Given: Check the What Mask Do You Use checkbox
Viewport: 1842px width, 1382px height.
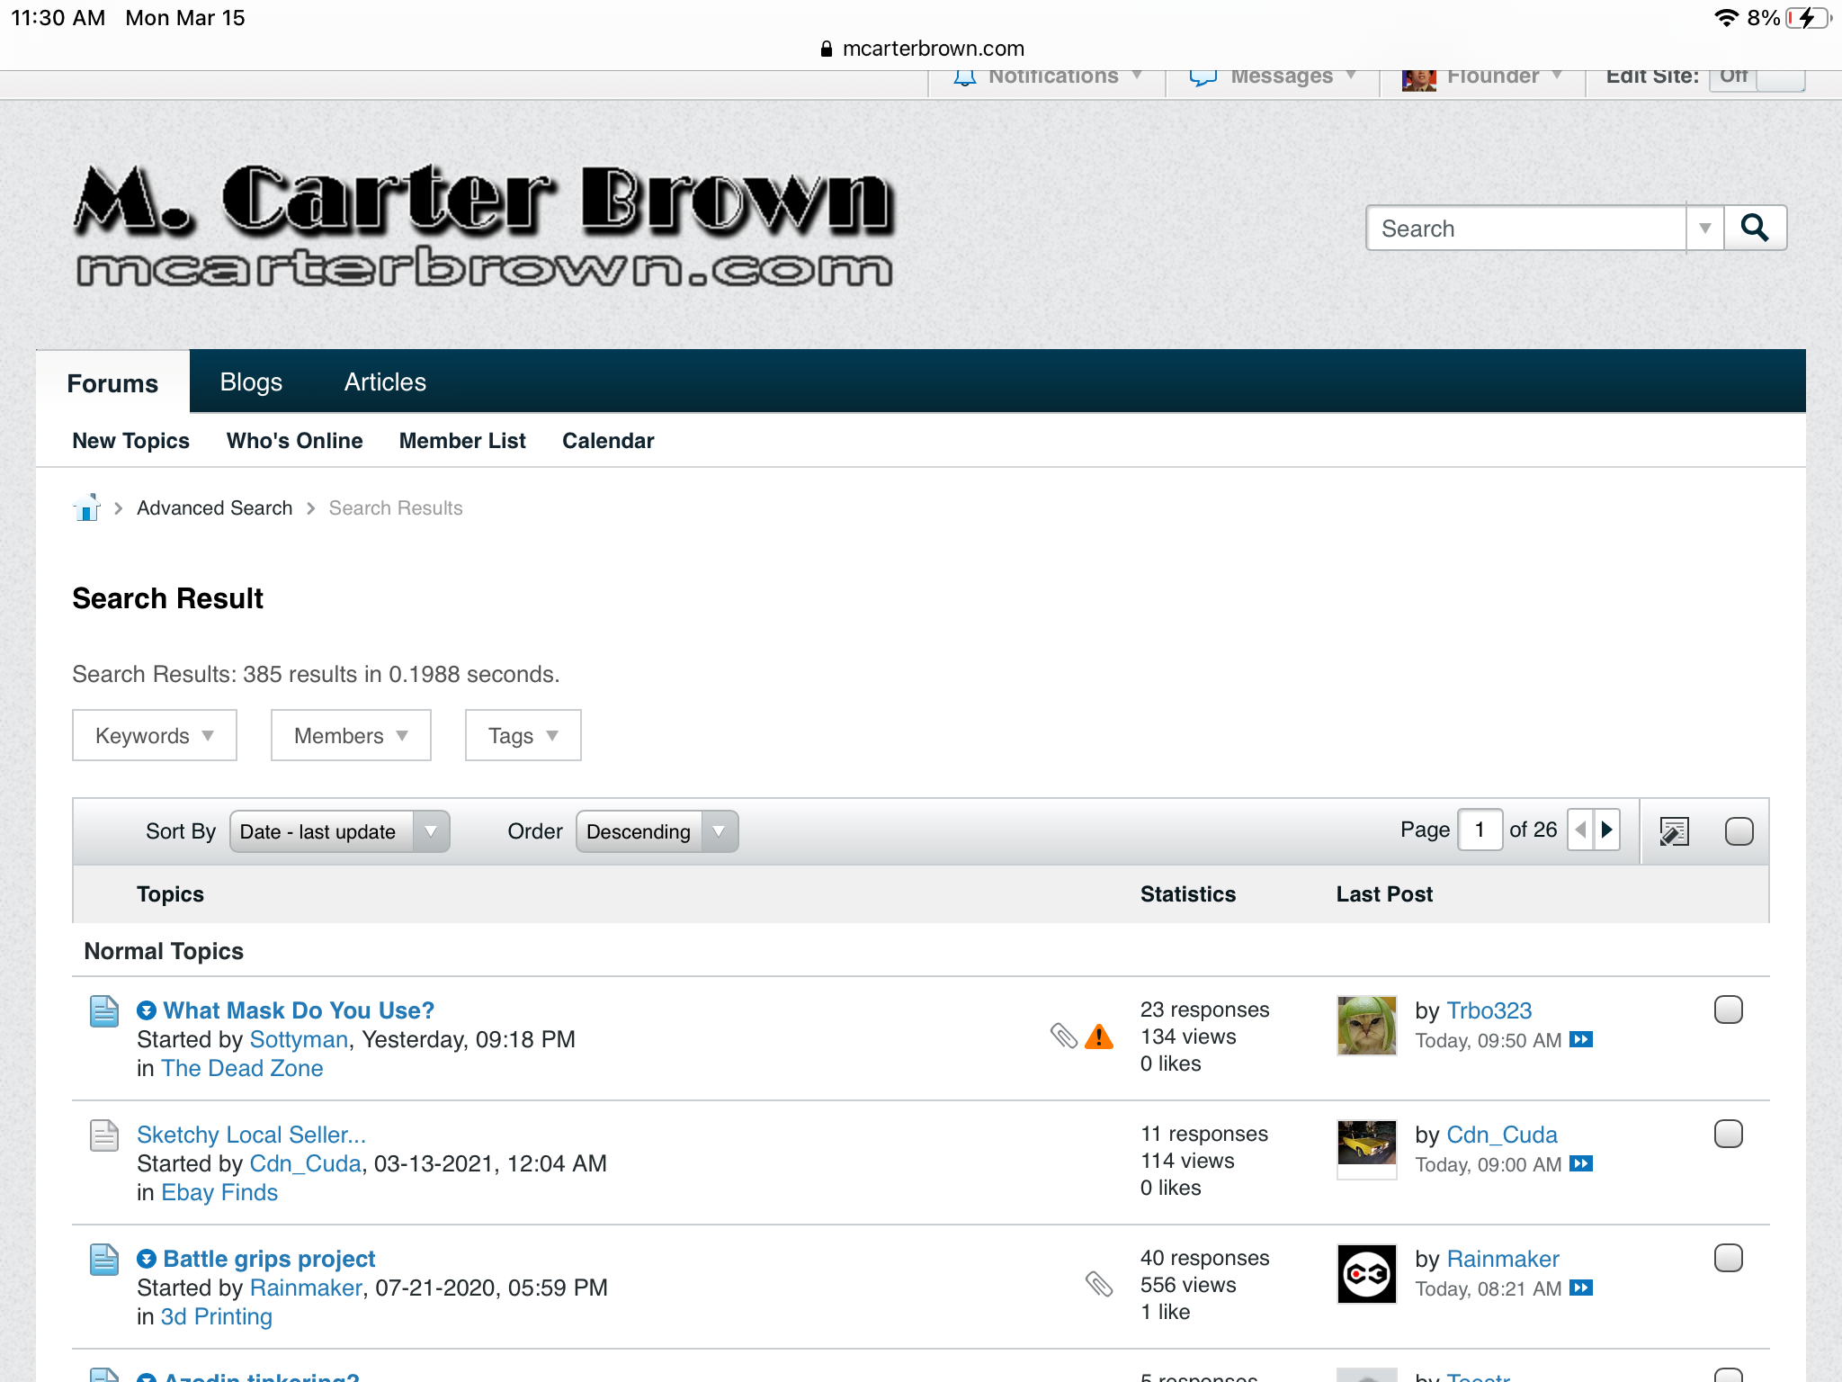Looking at the screenshot, I should pos(1729,1010).
